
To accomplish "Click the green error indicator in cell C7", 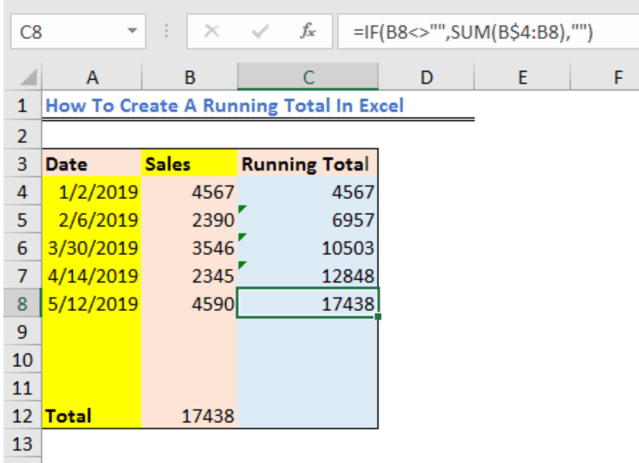I will pyautogui.click(x=242, y=265).
